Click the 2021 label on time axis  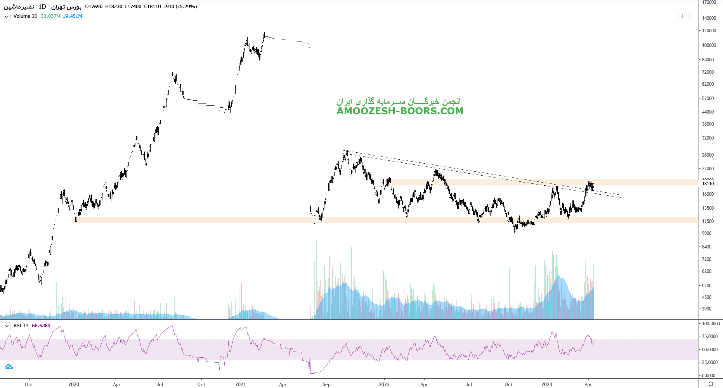(241, 385)
